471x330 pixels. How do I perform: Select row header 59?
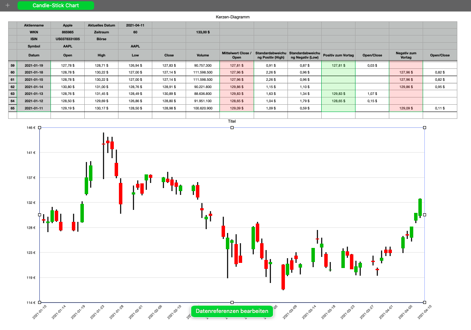tap(12, 65)
